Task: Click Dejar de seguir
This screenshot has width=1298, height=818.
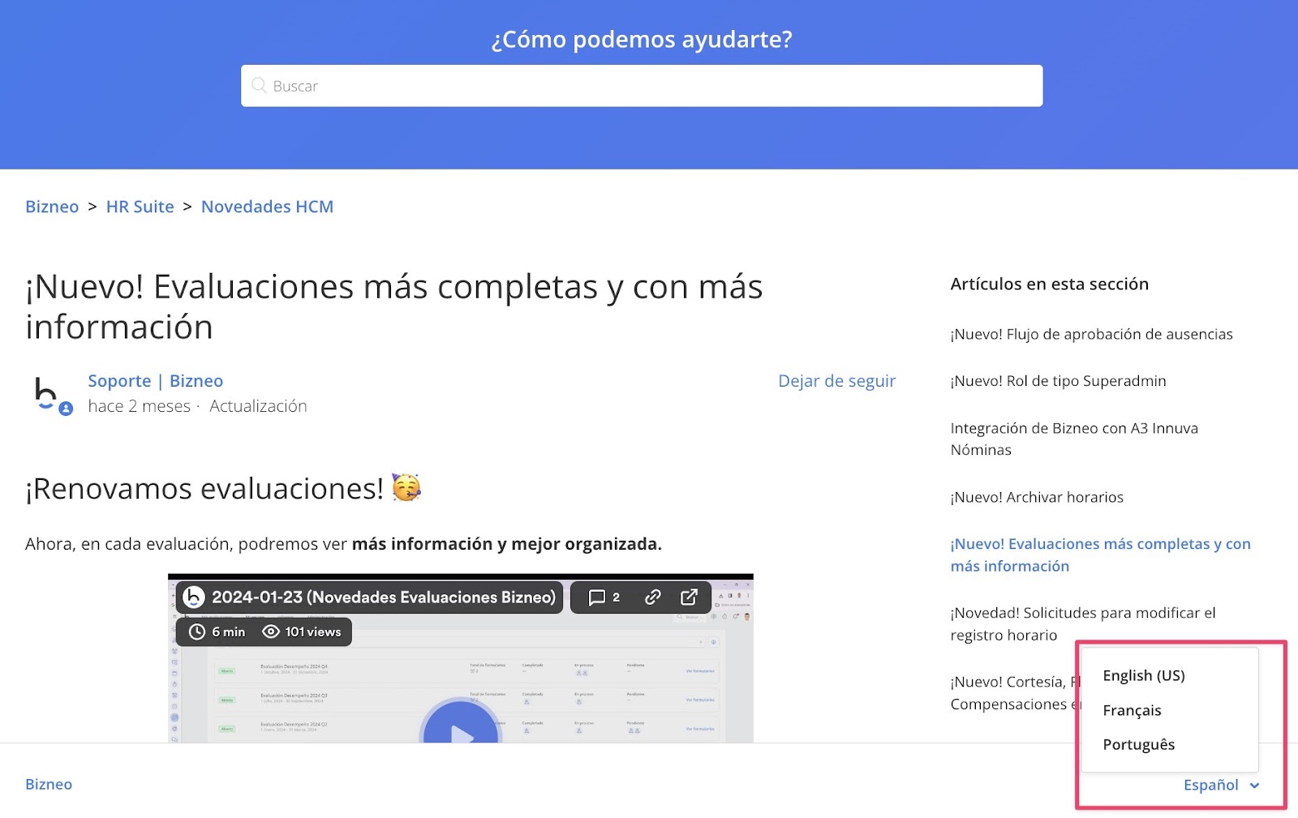Action: [836, 381]
